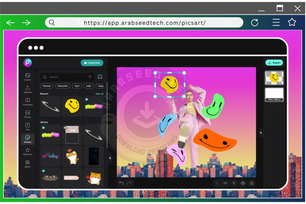Open the 'frames' sticker category

(x=46, y=86)
